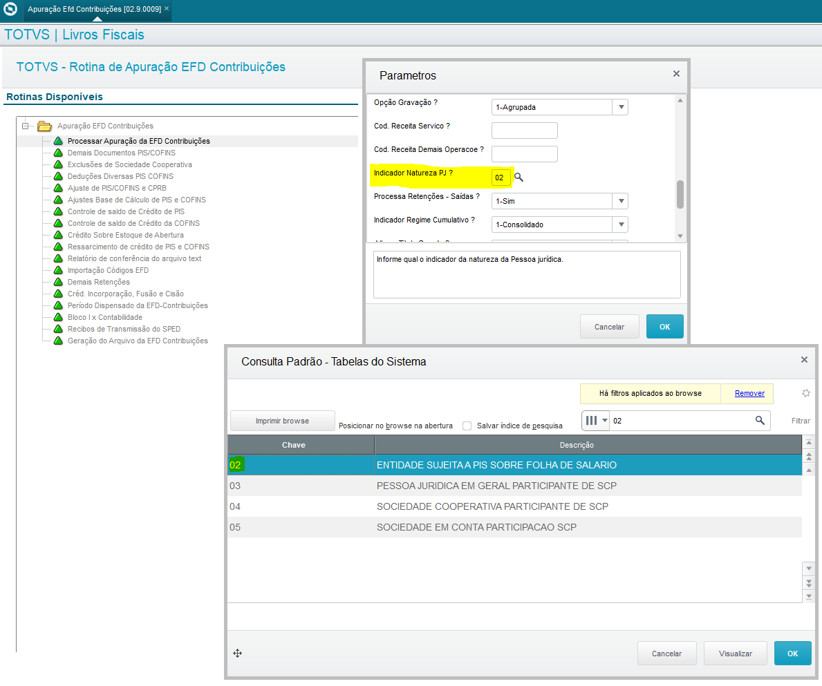Click the Chave column header
This screenshot has height=686, width=822.
301,445
